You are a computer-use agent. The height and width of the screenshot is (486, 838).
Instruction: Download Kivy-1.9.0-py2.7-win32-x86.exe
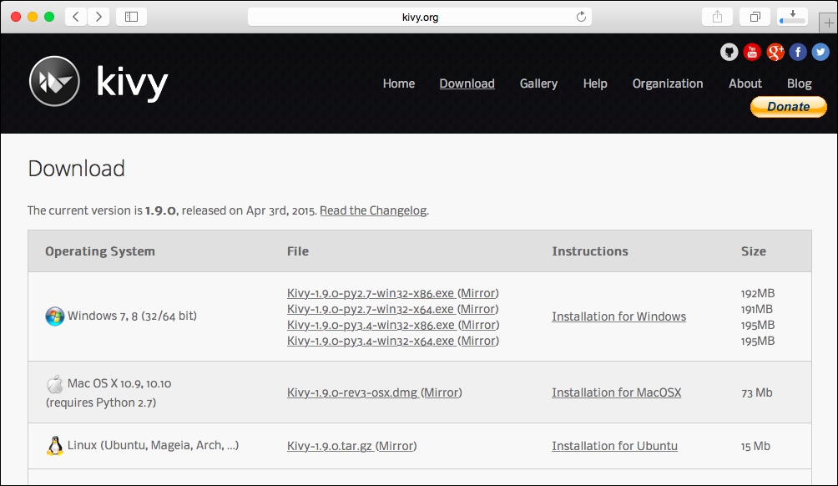click(371, 293)
